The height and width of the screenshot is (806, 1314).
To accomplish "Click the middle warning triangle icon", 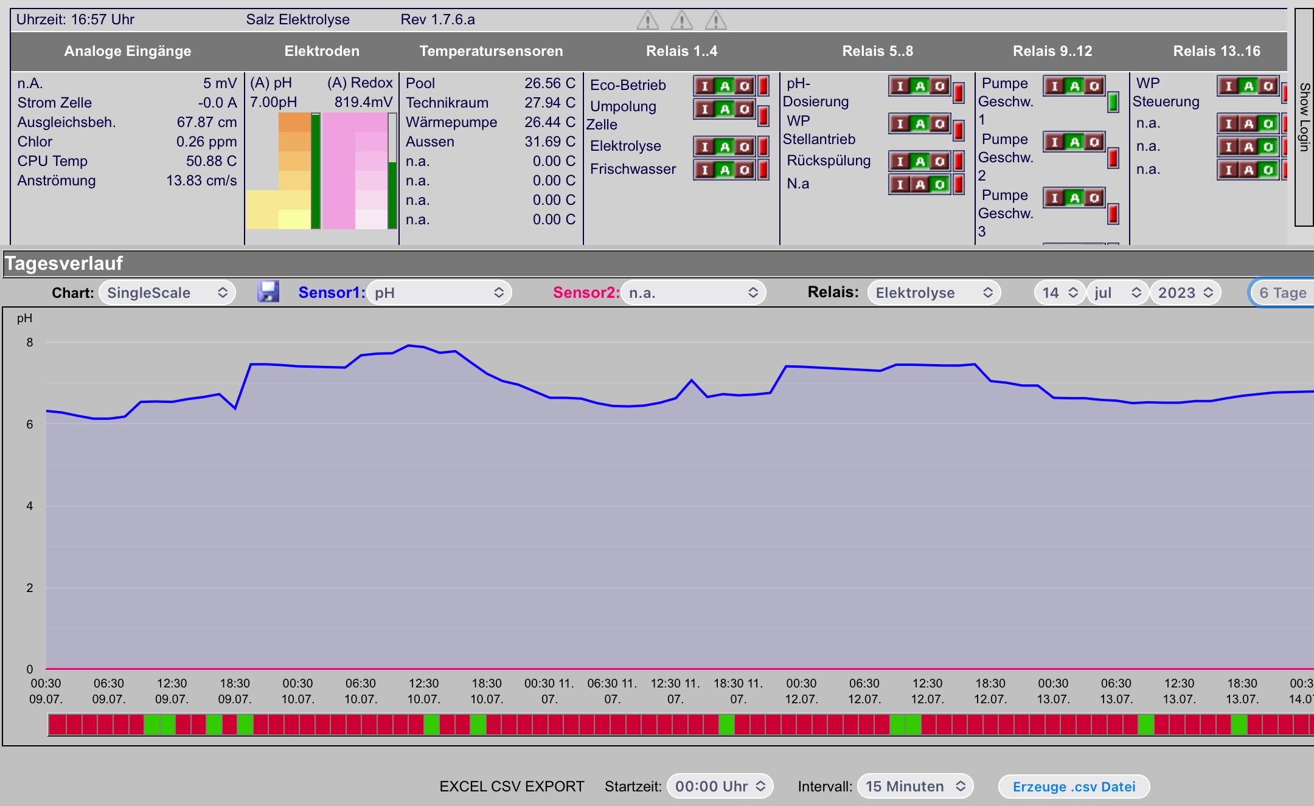I will point(682,21).
